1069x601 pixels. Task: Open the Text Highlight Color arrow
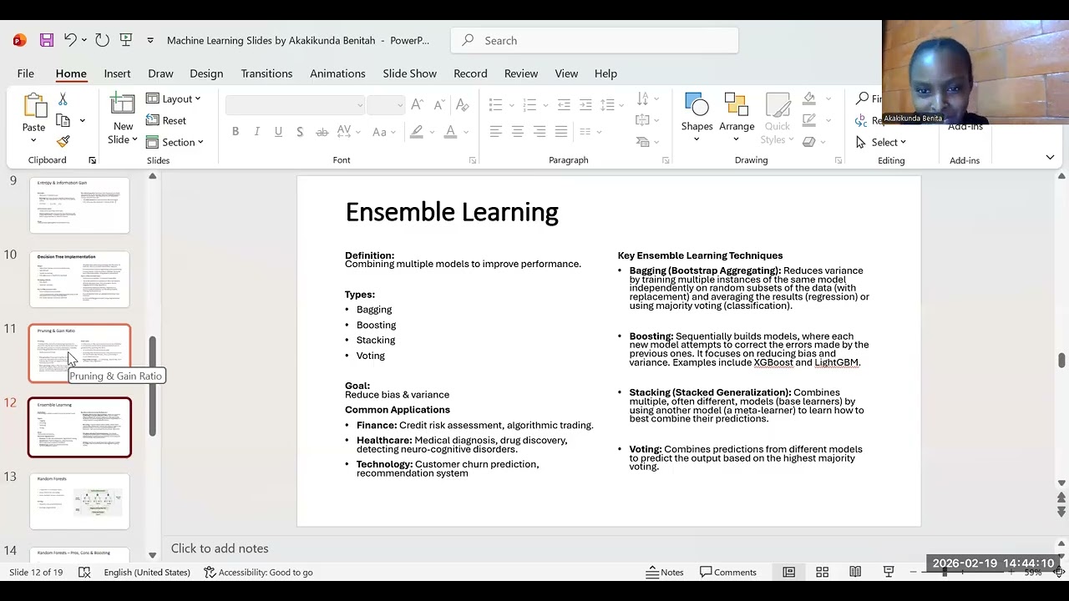[431, 131]
